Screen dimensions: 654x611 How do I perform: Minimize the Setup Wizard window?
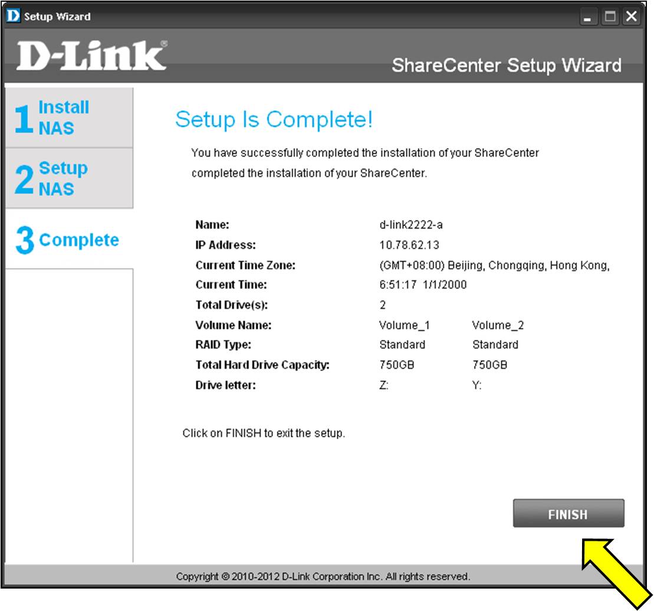pyautogui.click(x=588, y=17)
